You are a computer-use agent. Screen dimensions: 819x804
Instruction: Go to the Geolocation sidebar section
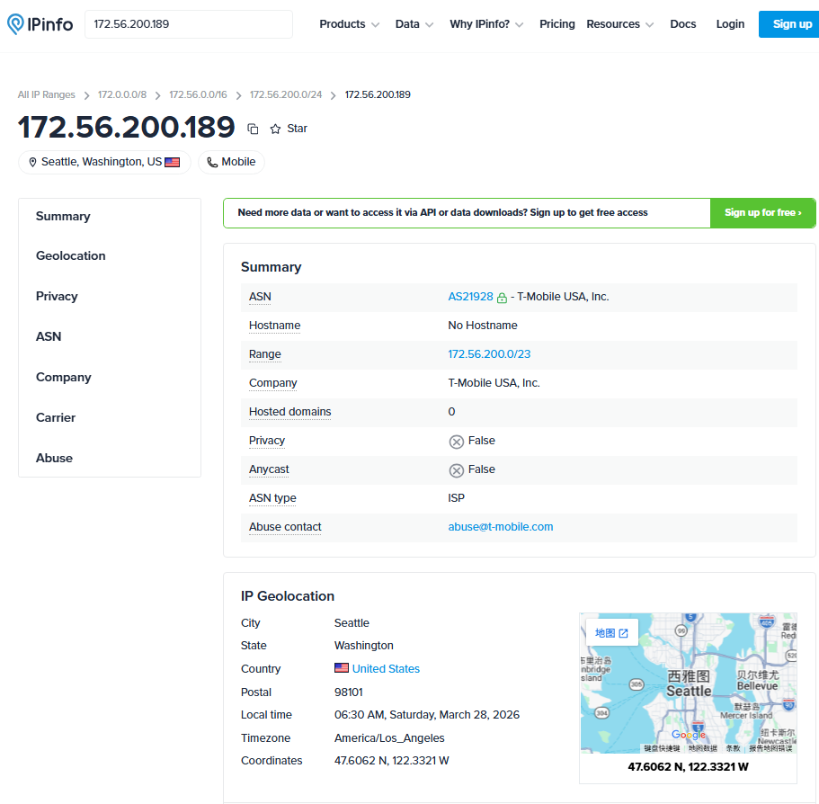coord(71,256)
